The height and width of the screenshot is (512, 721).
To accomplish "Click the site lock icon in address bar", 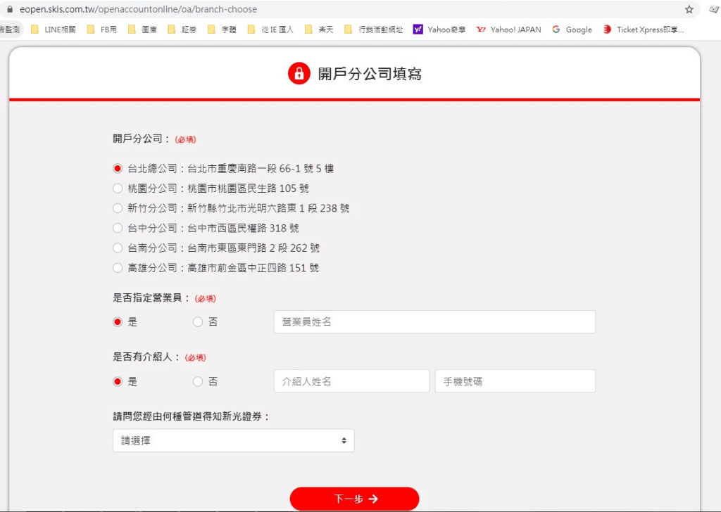I will (10, 9).
